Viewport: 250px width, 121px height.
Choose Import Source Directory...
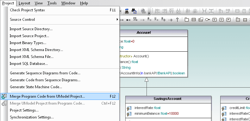pos(60,29)
